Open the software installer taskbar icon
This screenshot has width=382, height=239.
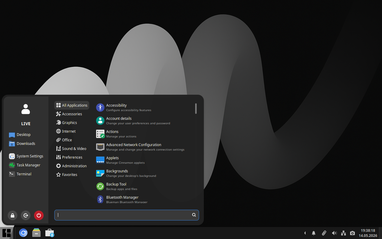[x=50, y=233]
